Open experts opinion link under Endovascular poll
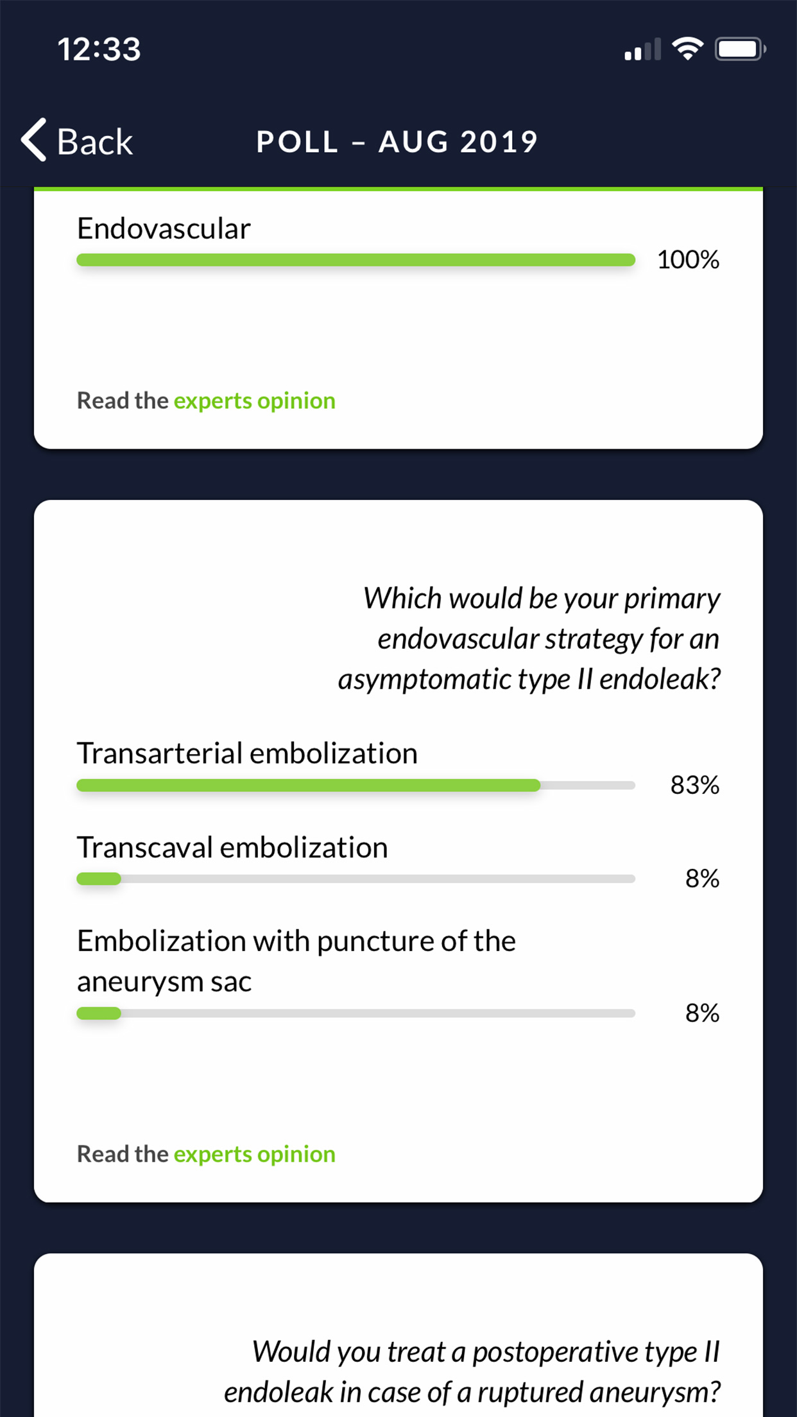 point(254,400)
